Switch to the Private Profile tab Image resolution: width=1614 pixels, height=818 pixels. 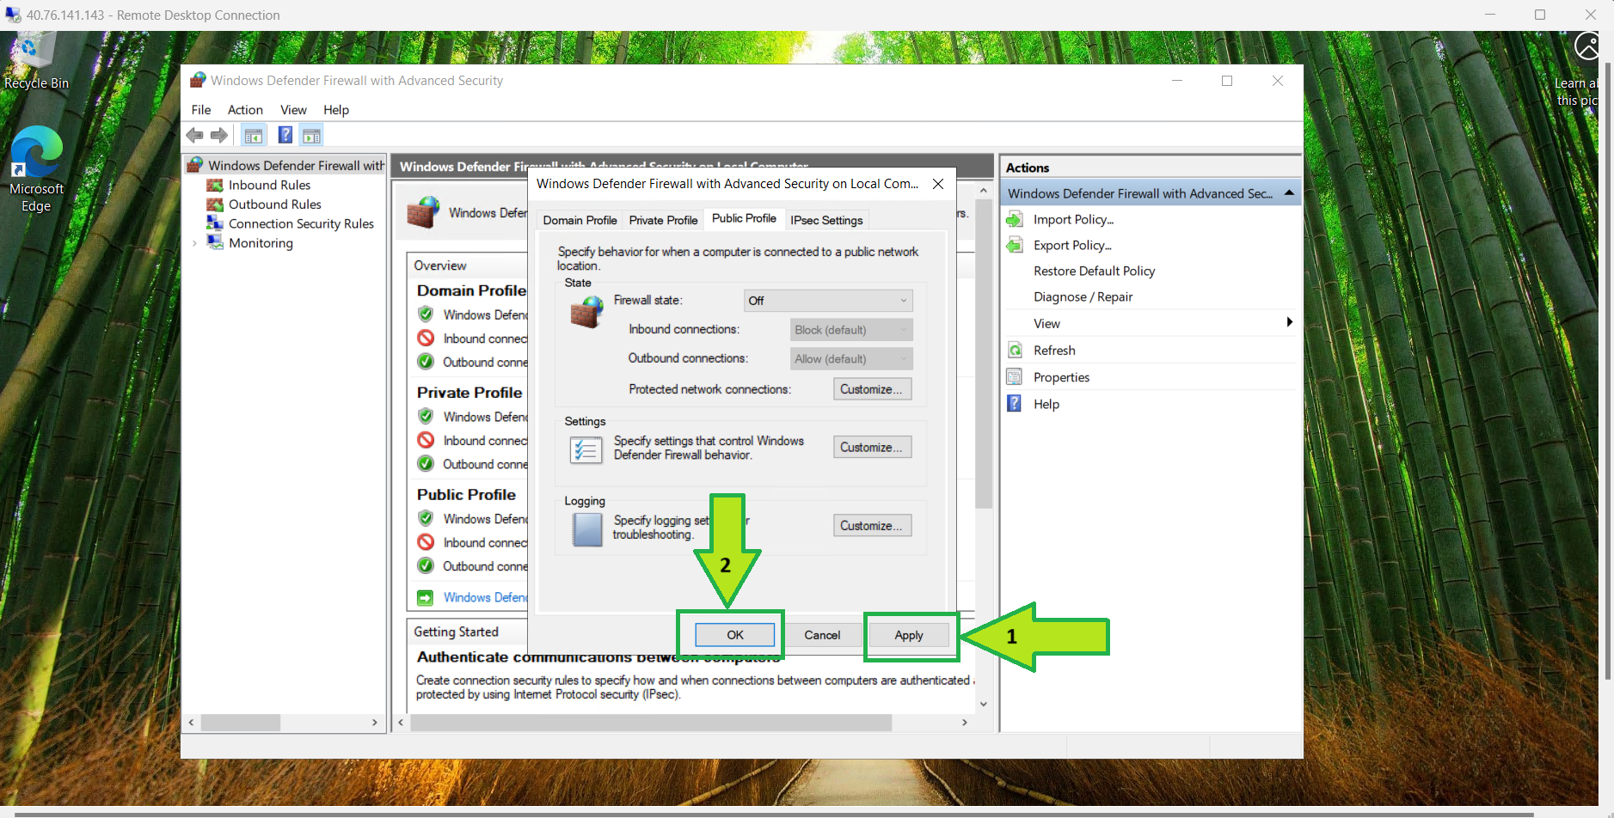click(x=663, y=220)
